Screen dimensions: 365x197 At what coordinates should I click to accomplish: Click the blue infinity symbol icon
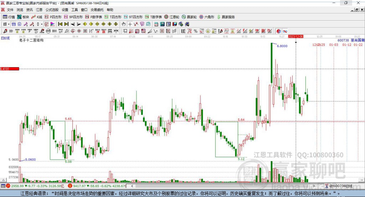click(x=285, y=31)
